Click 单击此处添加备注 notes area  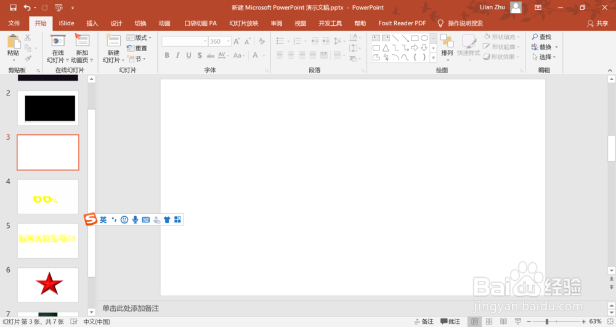coord(131,308)
